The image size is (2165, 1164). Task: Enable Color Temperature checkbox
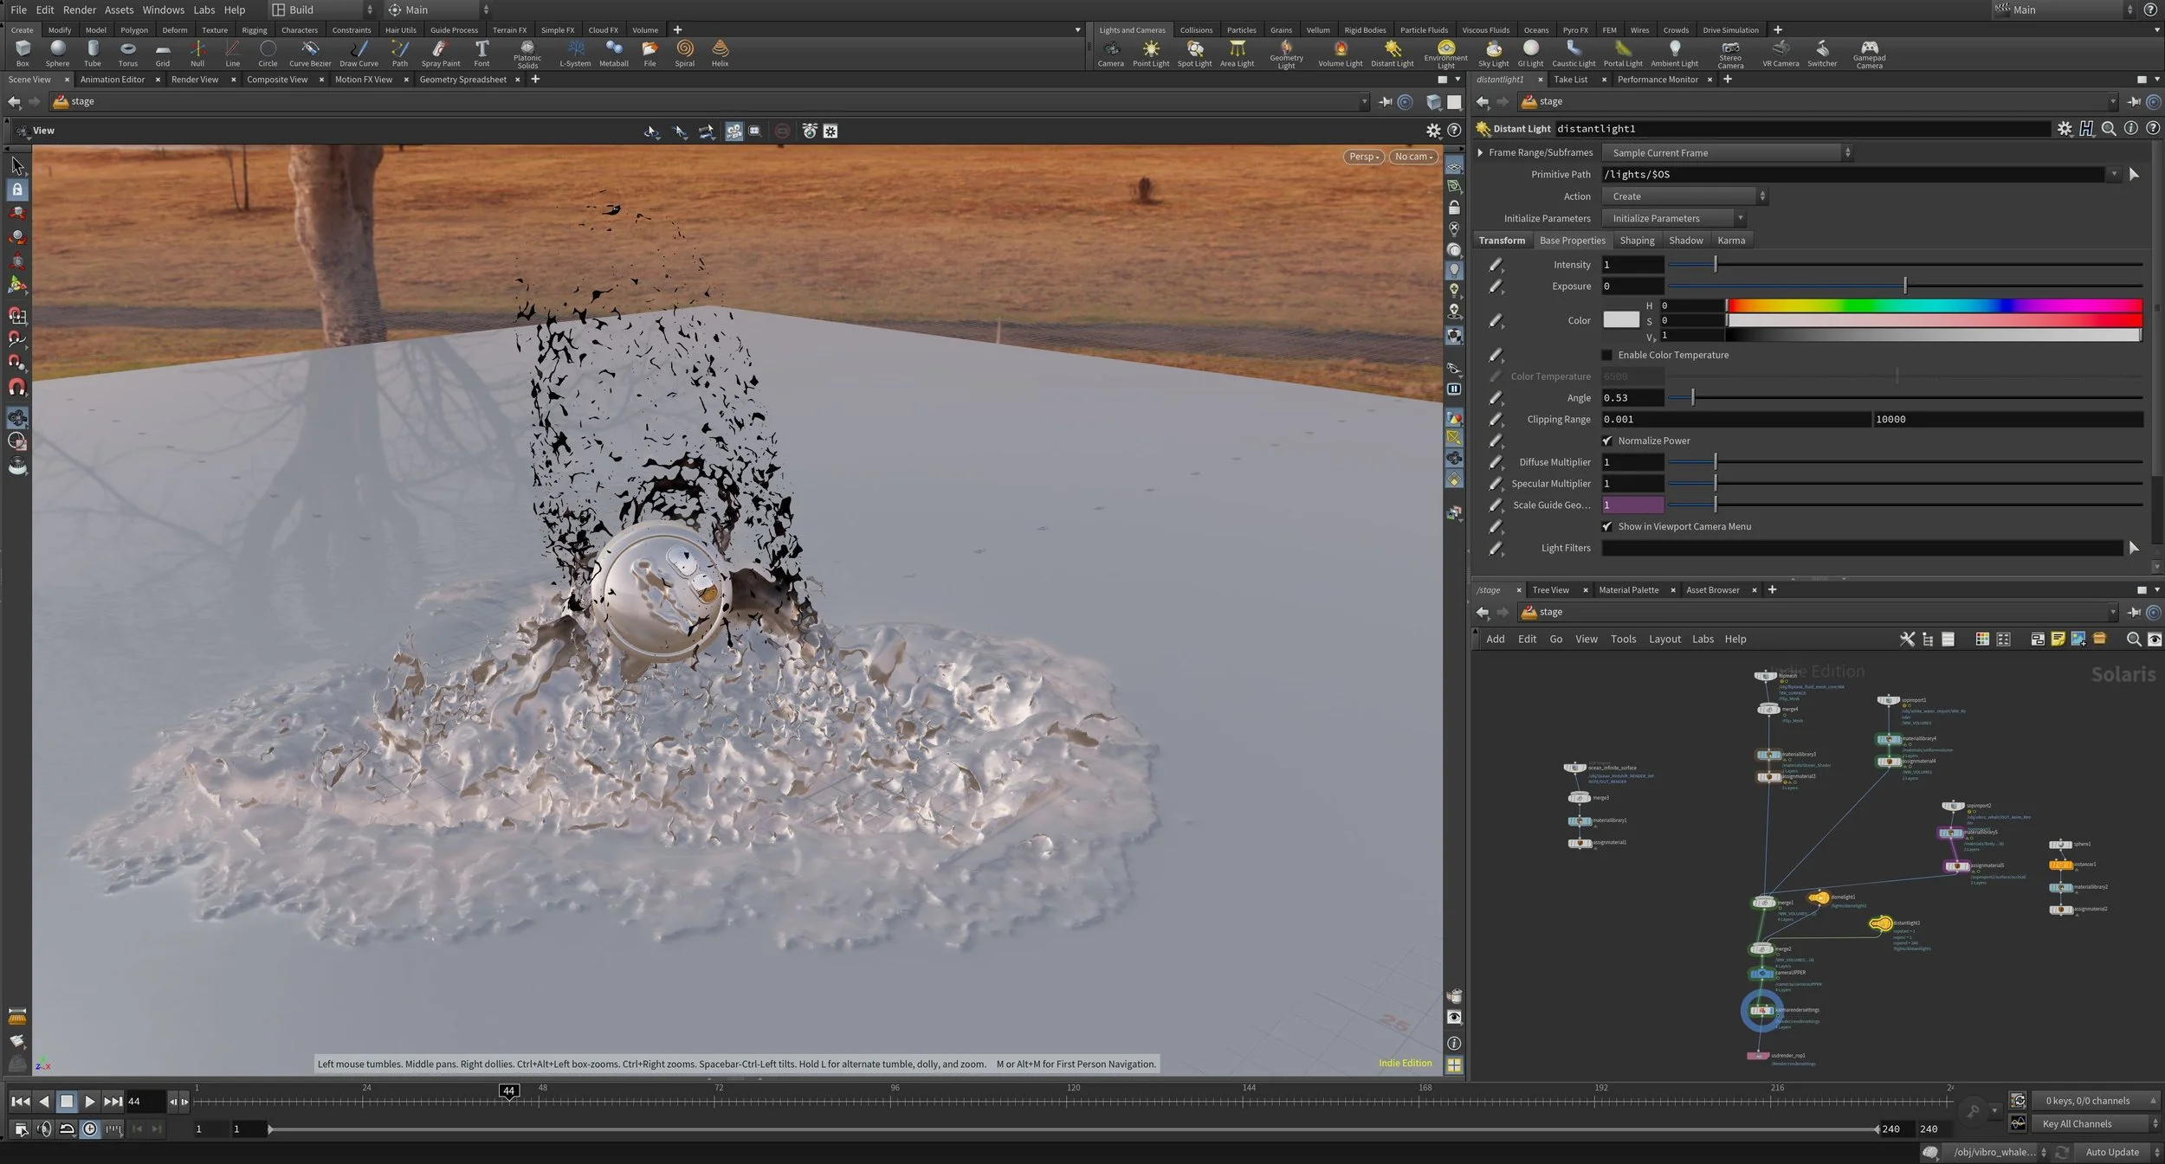[1607, 355]
